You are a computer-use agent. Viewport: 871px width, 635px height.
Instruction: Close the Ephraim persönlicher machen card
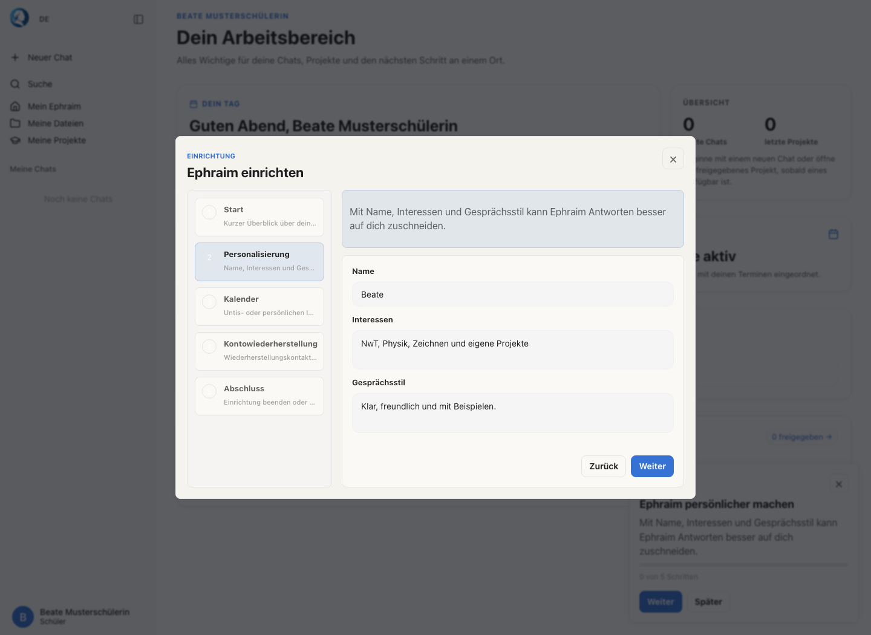(839, 484)
